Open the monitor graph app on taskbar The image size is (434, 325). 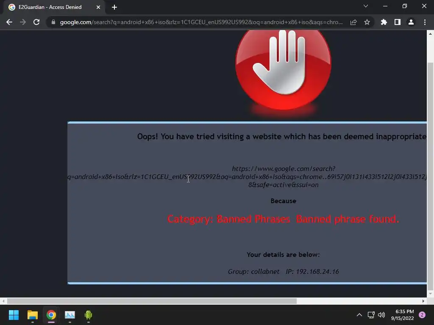[70, 315]
